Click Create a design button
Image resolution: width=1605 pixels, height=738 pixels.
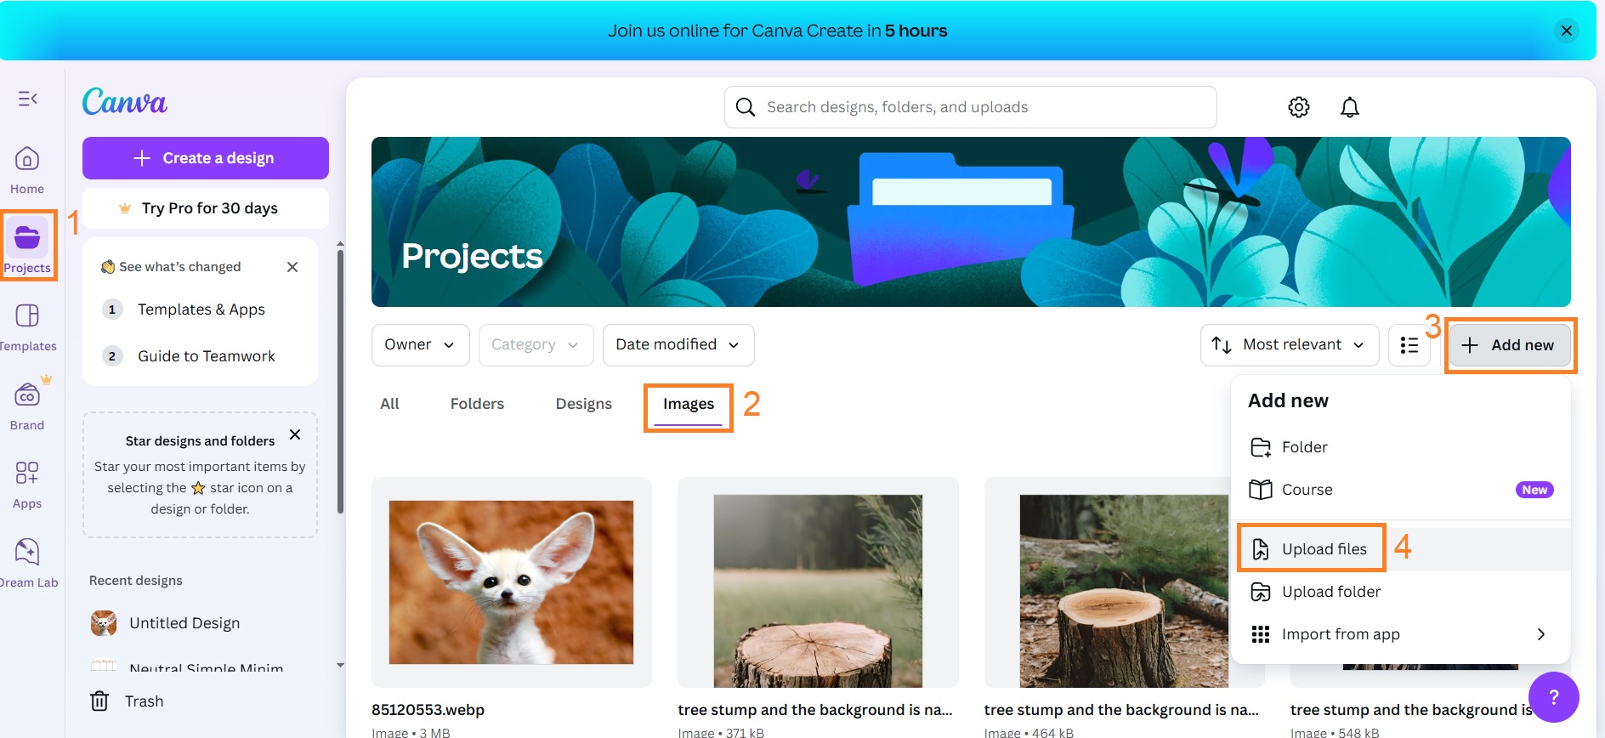206,158
